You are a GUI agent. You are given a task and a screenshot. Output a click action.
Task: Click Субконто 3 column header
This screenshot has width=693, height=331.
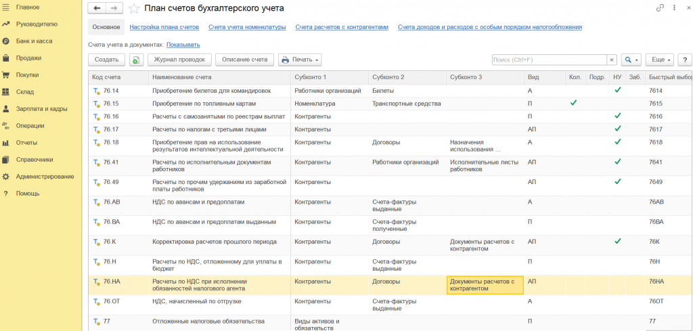click(485, 77)
